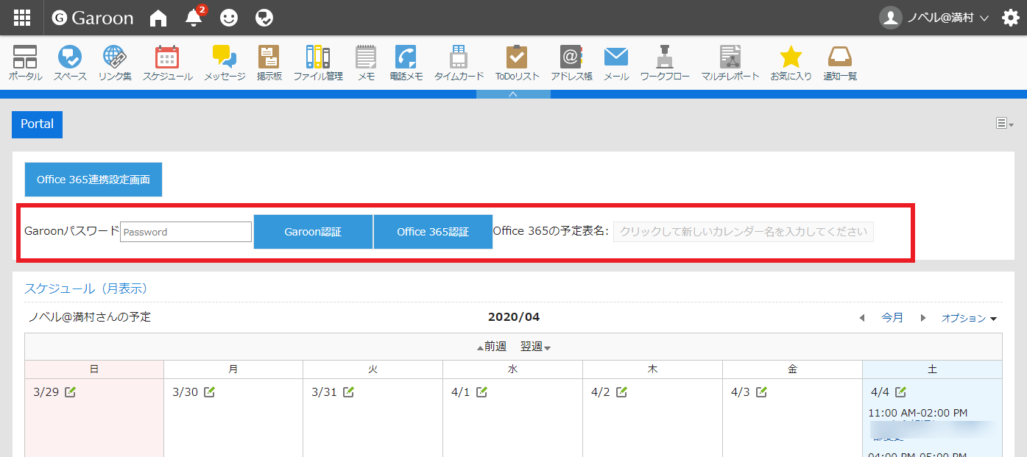
Task: Open the ファイル管理 application
Action: coord(318,63)
